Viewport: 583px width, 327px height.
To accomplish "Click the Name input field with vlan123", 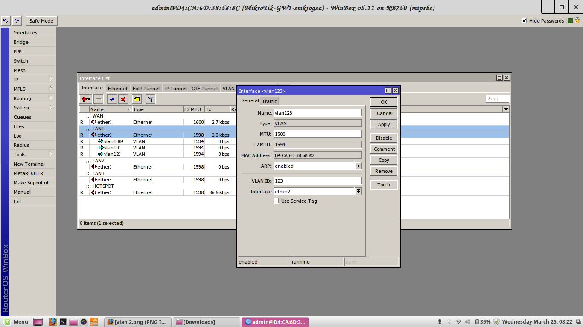I will point(318,113).
